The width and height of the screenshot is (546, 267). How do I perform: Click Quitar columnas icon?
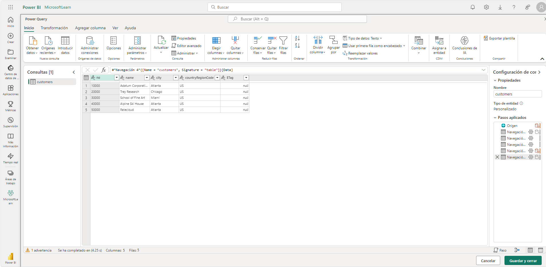coord(235,40)
